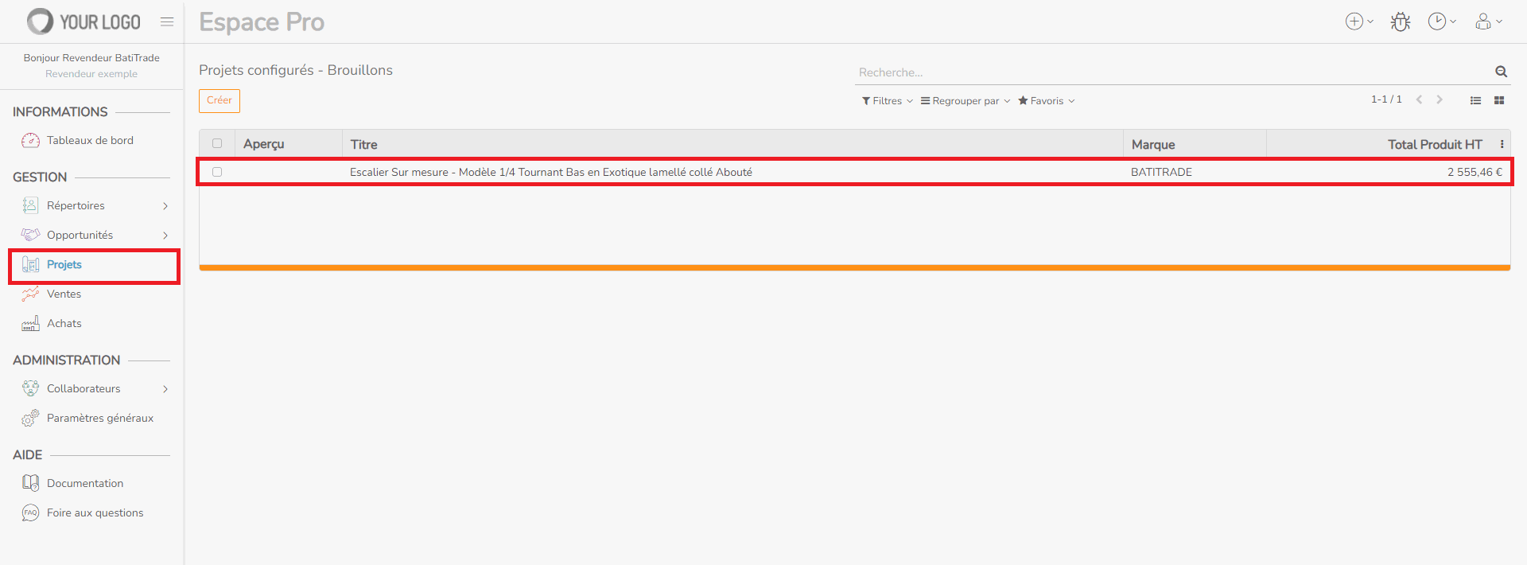The width and height of the screenshot is (1527, 565).
Task: Click the Recherche search field
Action: click(x=1173, y=72)
